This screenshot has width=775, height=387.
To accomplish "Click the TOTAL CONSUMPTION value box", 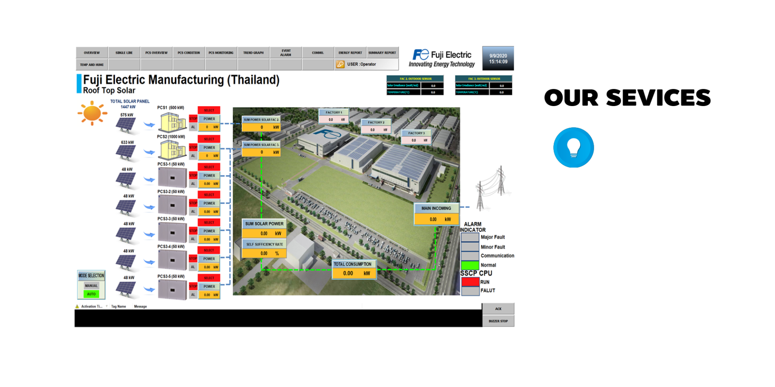I will pyautogui.click(x=354, y=273).
